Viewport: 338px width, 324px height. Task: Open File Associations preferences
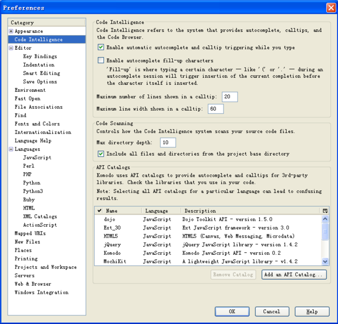tap(38, 107)
